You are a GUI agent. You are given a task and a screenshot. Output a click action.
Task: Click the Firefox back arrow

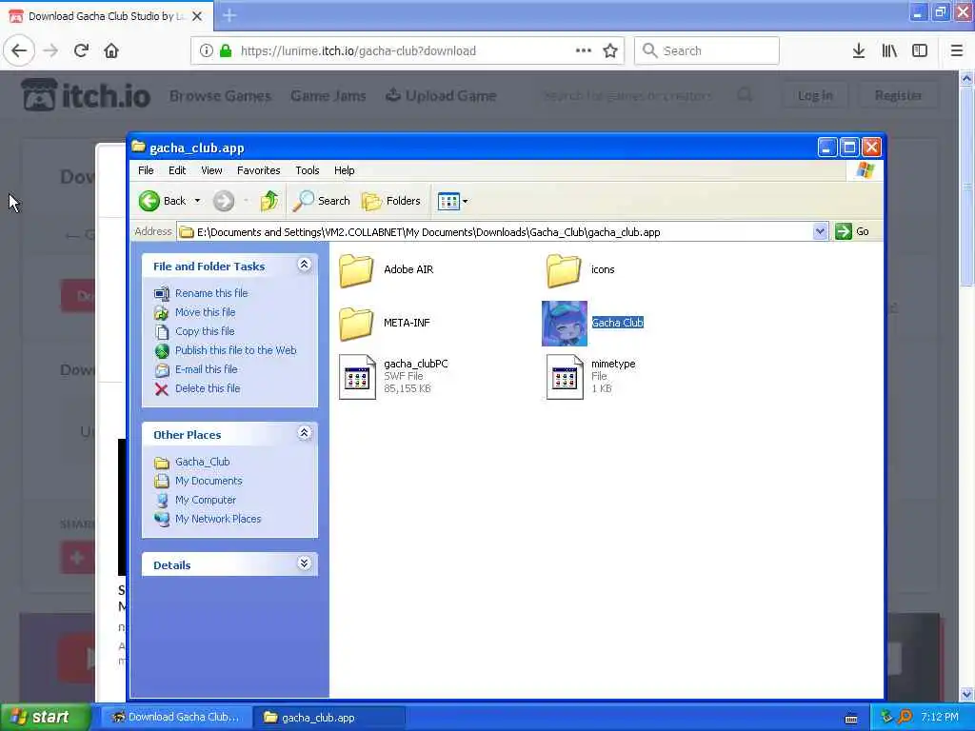click(19, 50)
